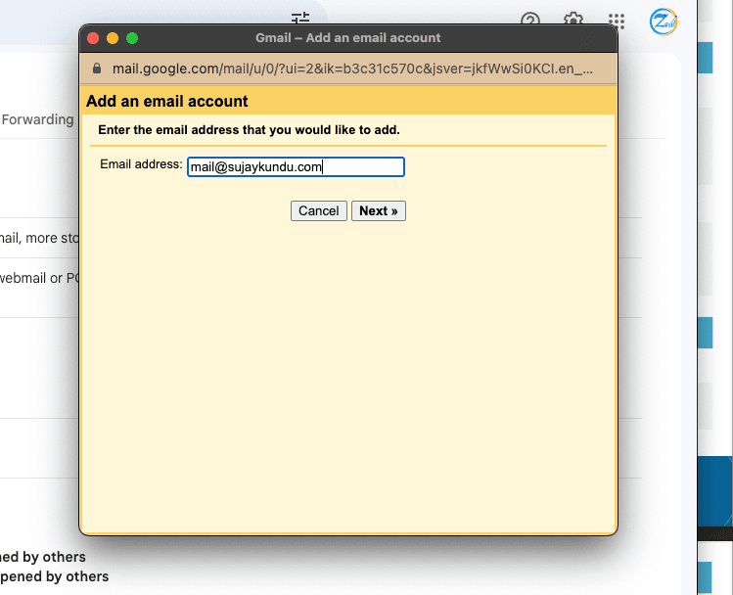Open Gmail settings gear icon

[x=573, y=20]
